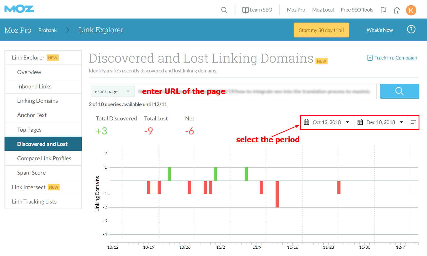427x256 pixels.
Task: Open the filter icon beside the date pickers
Action: click(413, 122)
